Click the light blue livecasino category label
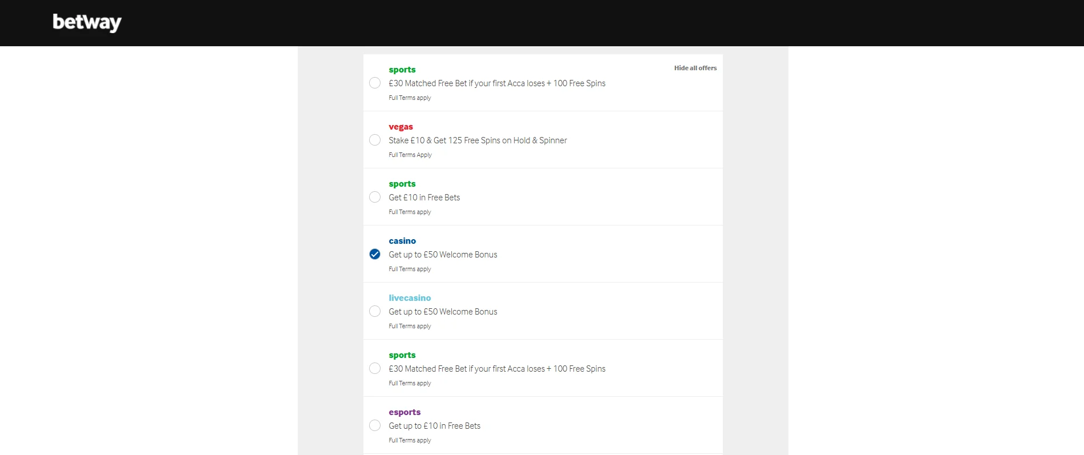Image resolution: width=1084 pixels, height=455 pixels. tap(410, 298)
